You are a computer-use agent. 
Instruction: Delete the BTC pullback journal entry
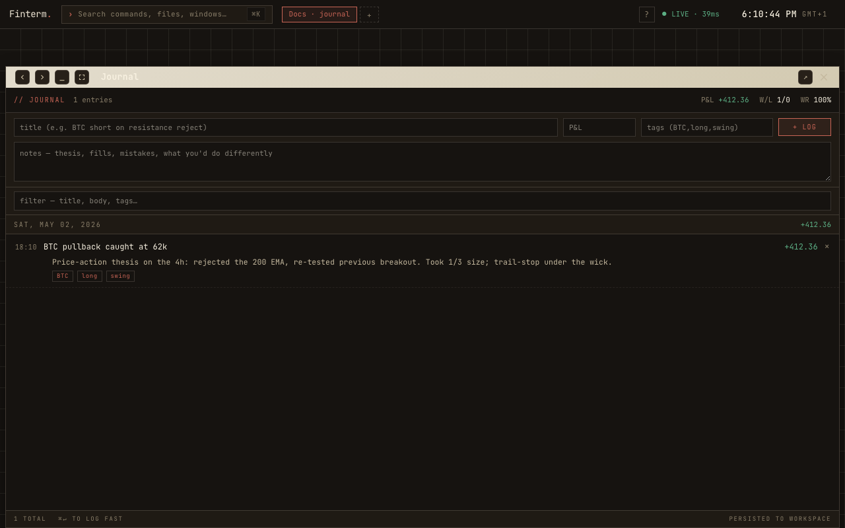click(827, 246)
